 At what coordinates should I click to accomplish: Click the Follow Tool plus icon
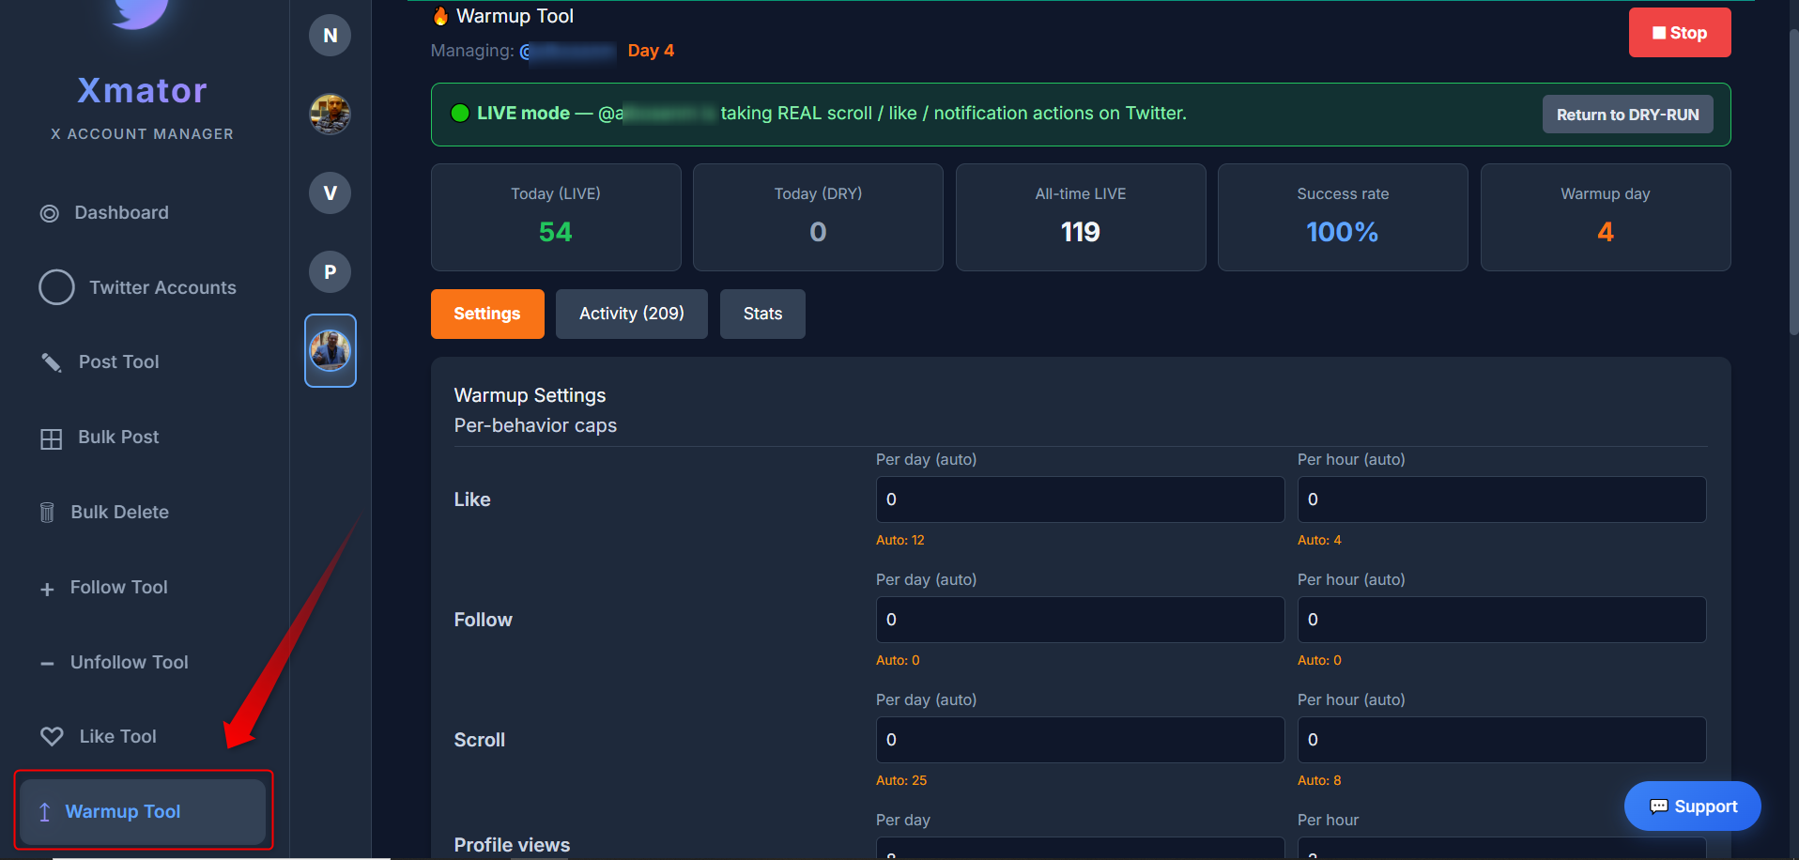(47, 589)
